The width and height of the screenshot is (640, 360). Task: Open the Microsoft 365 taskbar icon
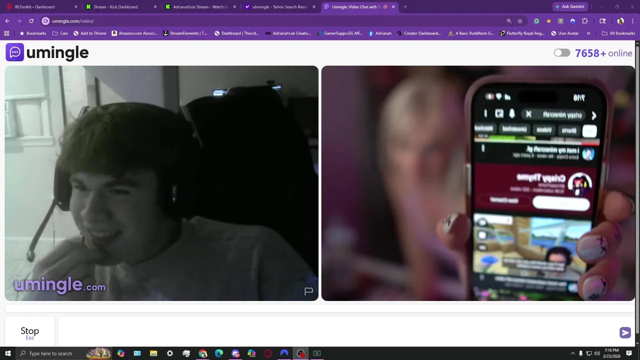(251, 353)
